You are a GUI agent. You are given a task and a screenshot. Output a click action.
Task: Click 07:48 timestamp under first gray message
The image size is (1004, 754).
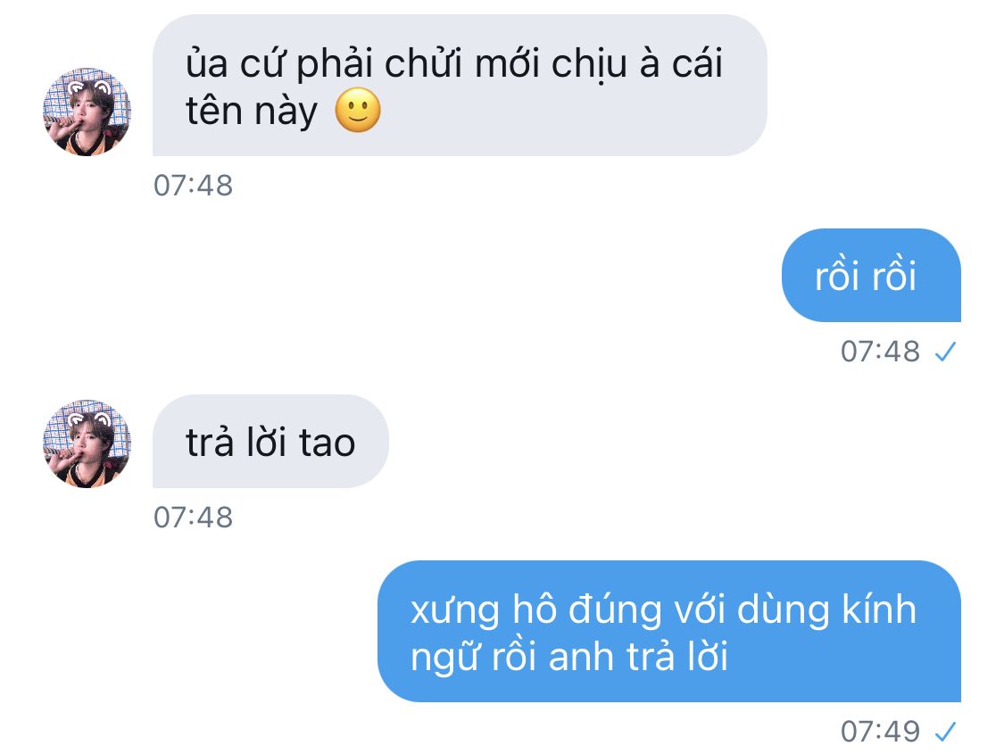193,186
